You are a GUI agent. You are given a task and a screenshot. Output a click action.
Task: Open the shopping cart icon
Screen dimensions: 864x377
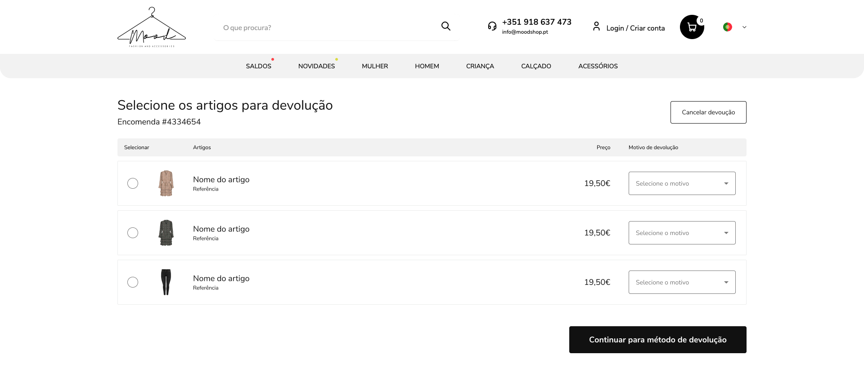[x=692, y=27]
